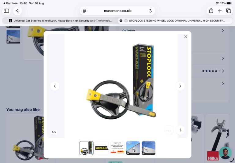Click the 1/5 image counter
235x163 pixels.
[x=54, y=132]
